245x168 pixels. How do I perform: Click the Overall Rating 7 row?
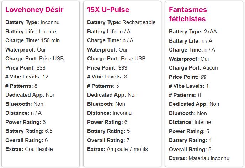click(x=108, y=140)
